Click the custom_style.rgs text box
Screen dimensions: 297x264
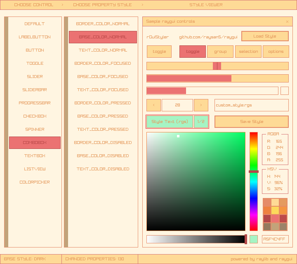tap(251, 105)
